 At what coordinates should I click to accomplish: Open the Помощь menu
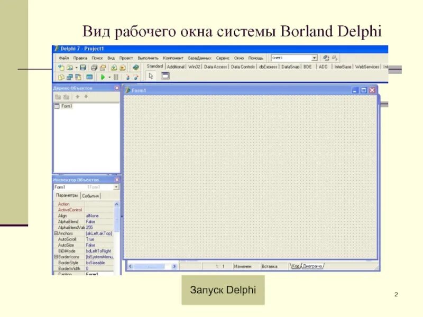tap(255, 58)
